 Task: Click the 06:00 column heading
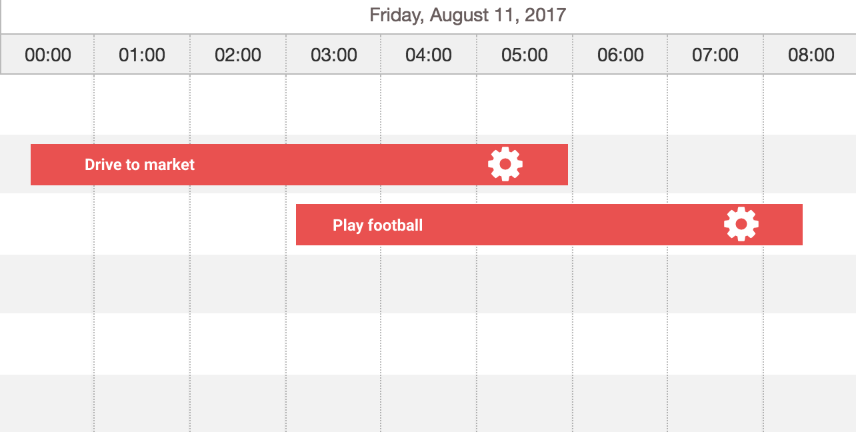coord(619,55)
